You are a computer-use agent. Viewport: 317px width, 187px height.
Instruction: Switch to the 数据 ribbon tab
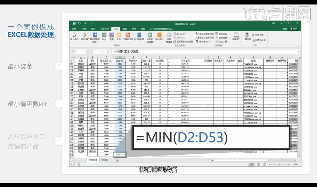point(125,29)
